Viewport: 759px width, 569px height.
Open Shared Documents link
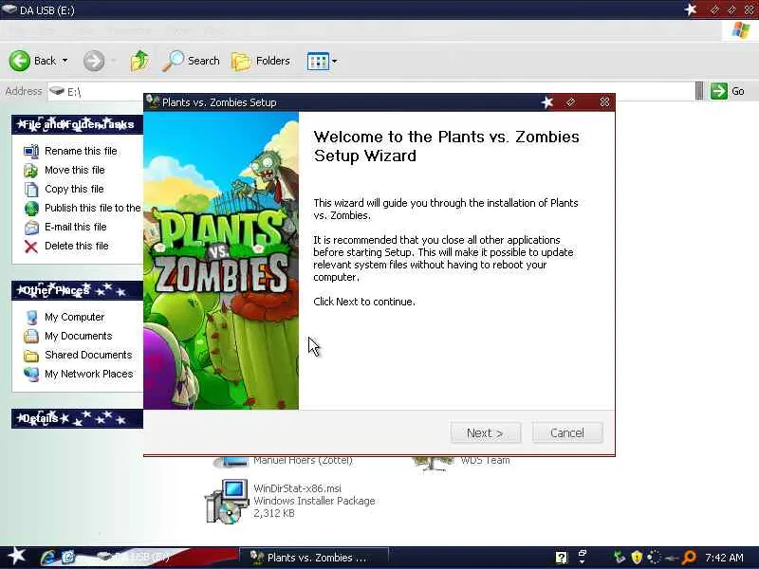point(88,355)
